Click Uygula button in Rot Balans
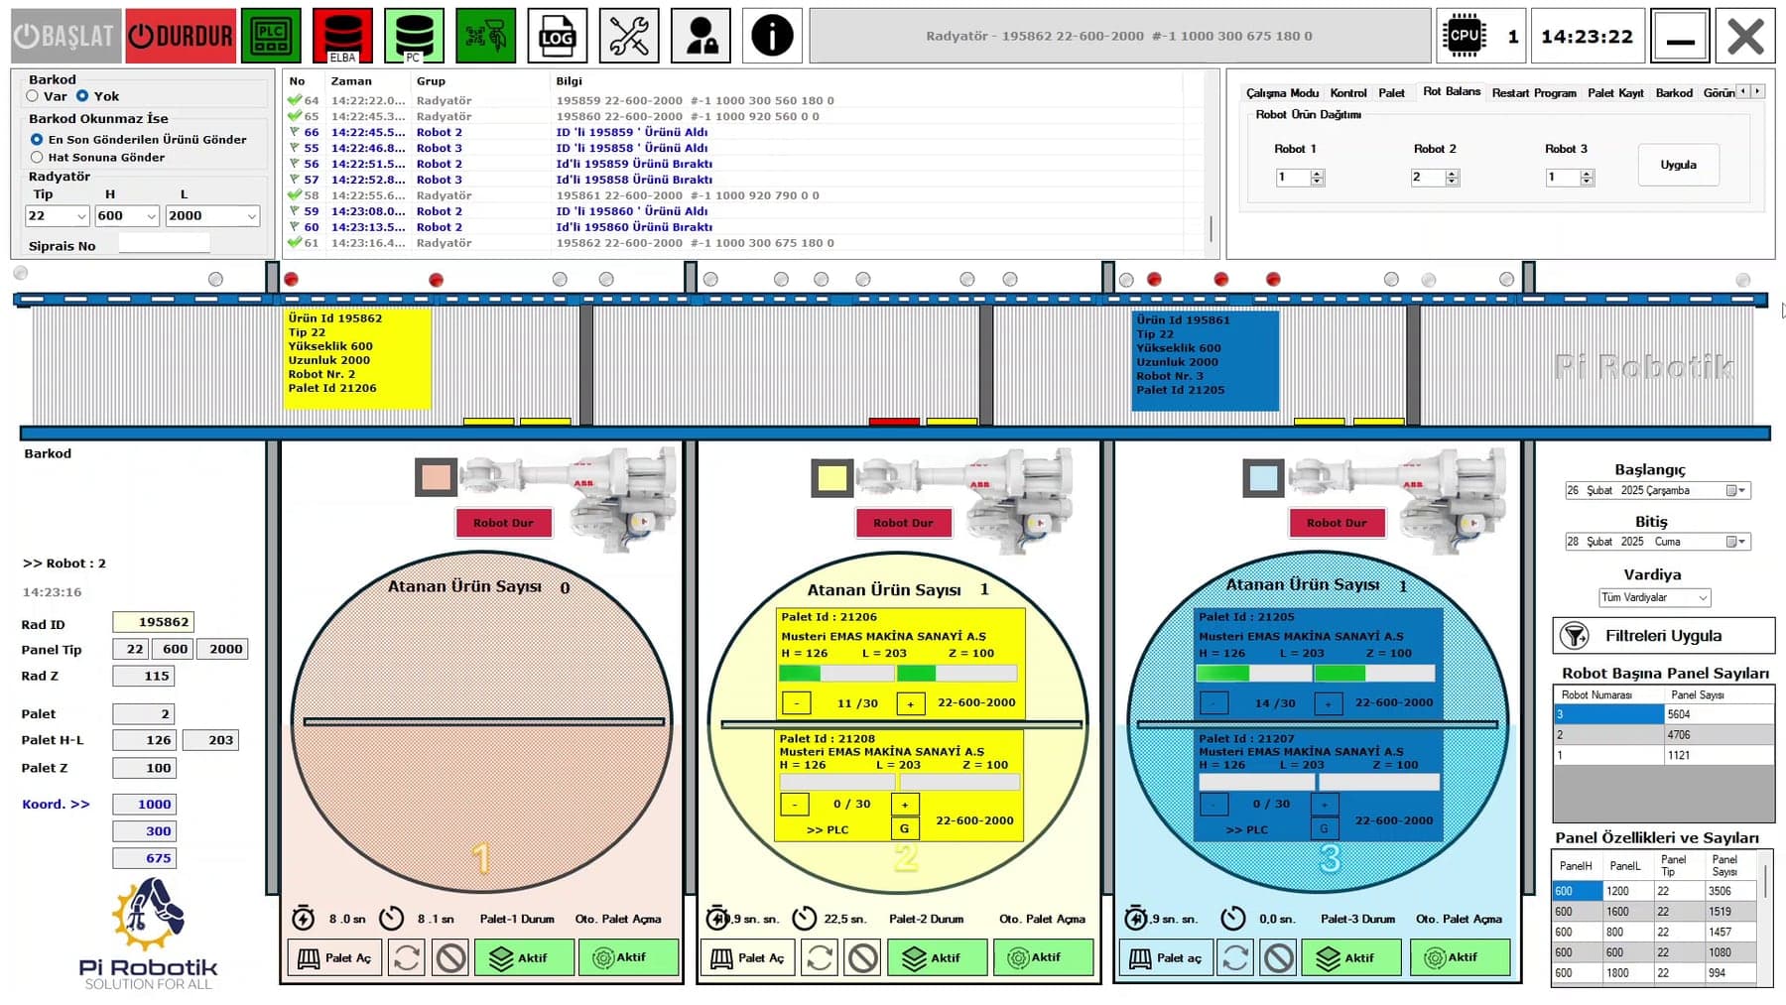1786x1005 pixels. [x=1678, y=165]
